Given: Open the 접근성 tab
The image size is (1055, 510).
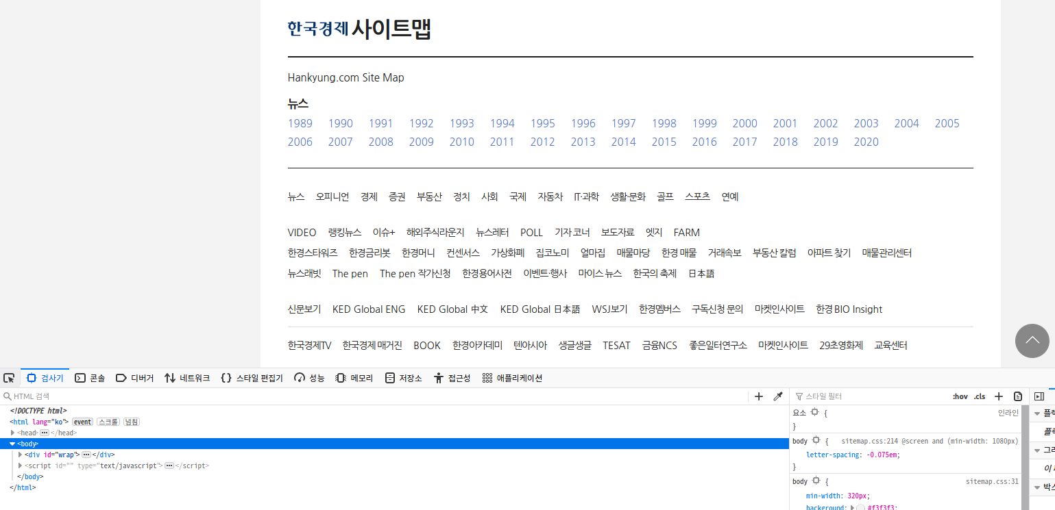Looking at the screenshot, I should coord(452,378).
